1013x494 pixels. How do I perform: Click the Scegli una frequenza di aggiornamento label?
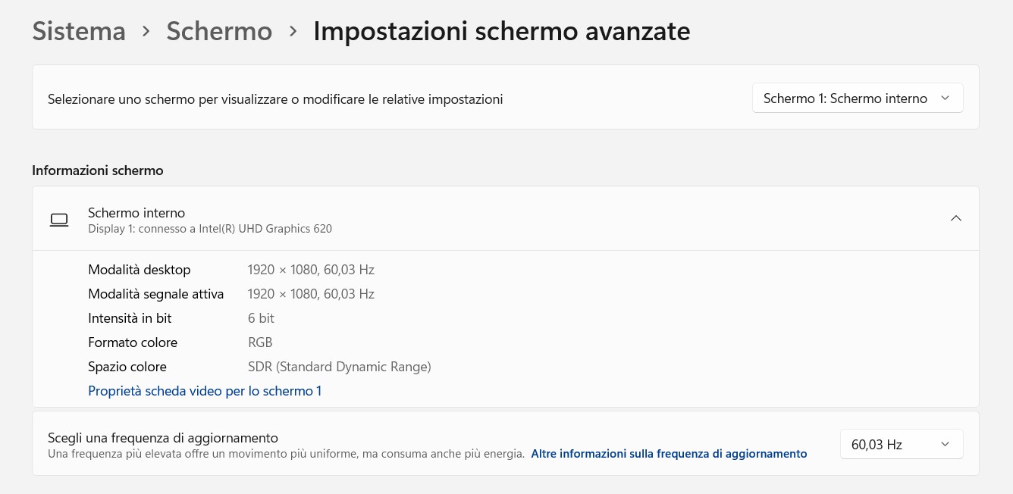163,438
